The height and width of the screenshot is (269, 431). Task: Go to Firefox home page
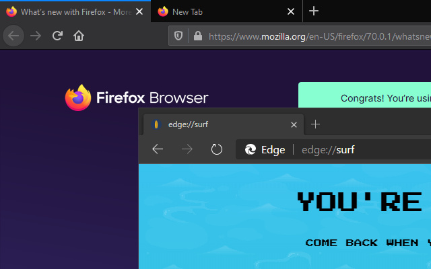click(79, 36)
